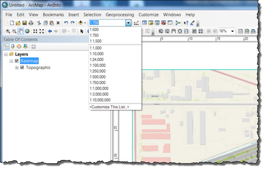Open the Add Data dropdown arrow
Image resolution: width=265 pixels, height=169 pixels.
click(x=85, y=23)
